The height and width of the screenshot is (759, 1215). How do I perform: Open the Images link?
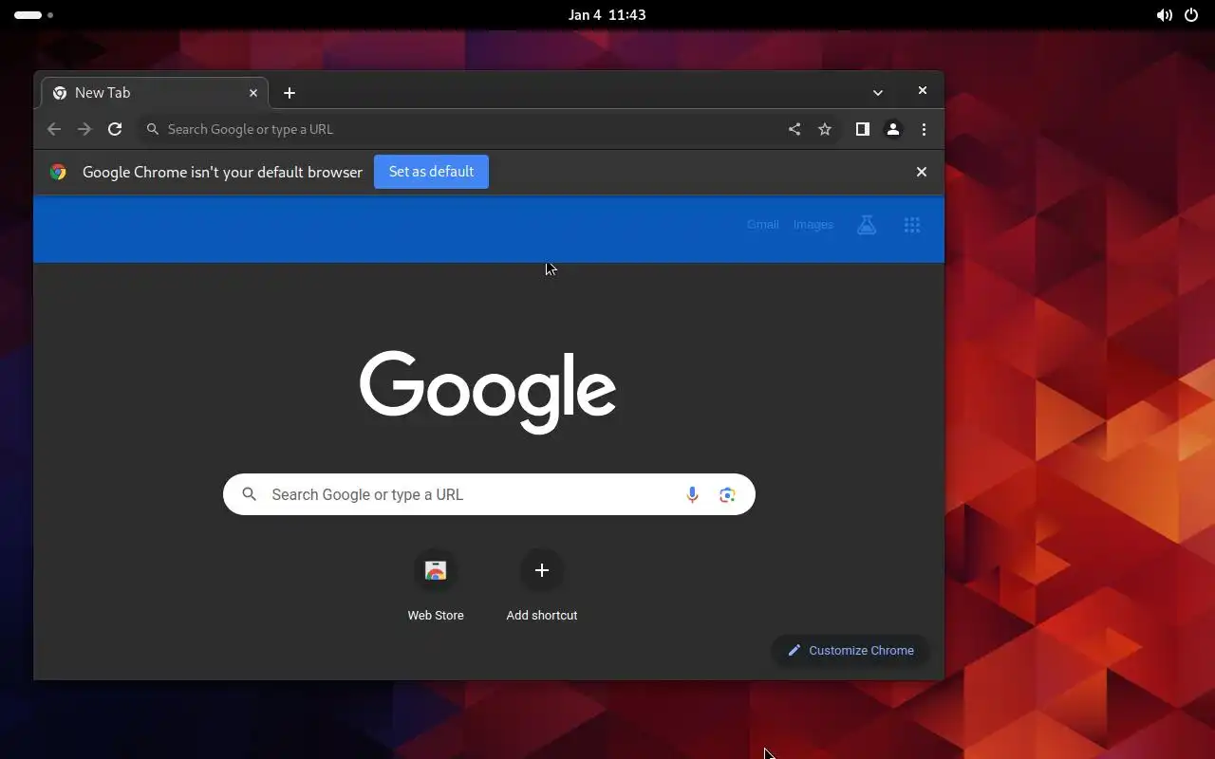tap(813, 225)
